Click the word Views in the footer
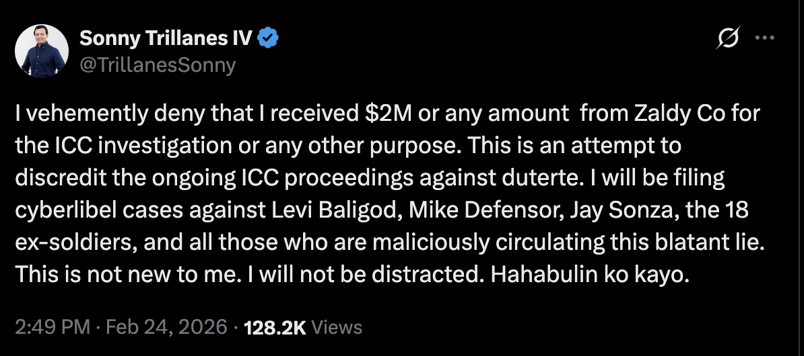804x356 pixels. (338, 327)
